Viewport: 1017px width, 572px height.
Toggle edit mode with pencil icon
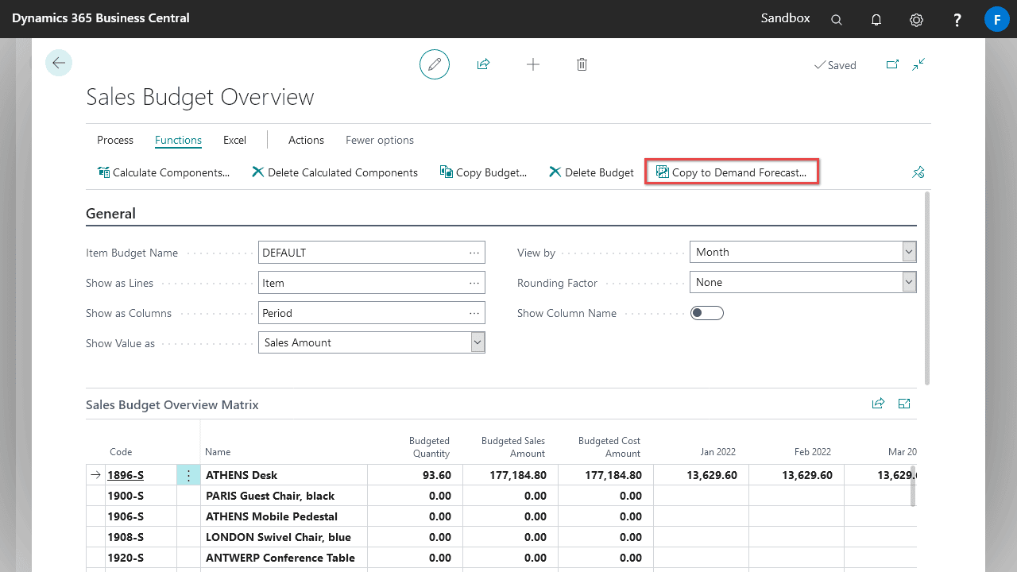pos(435,64)
